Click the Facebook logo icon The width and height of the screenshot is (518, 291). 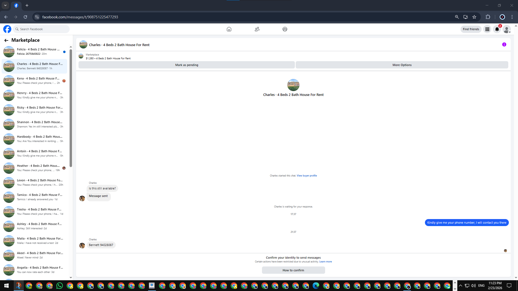click(7, 29)
